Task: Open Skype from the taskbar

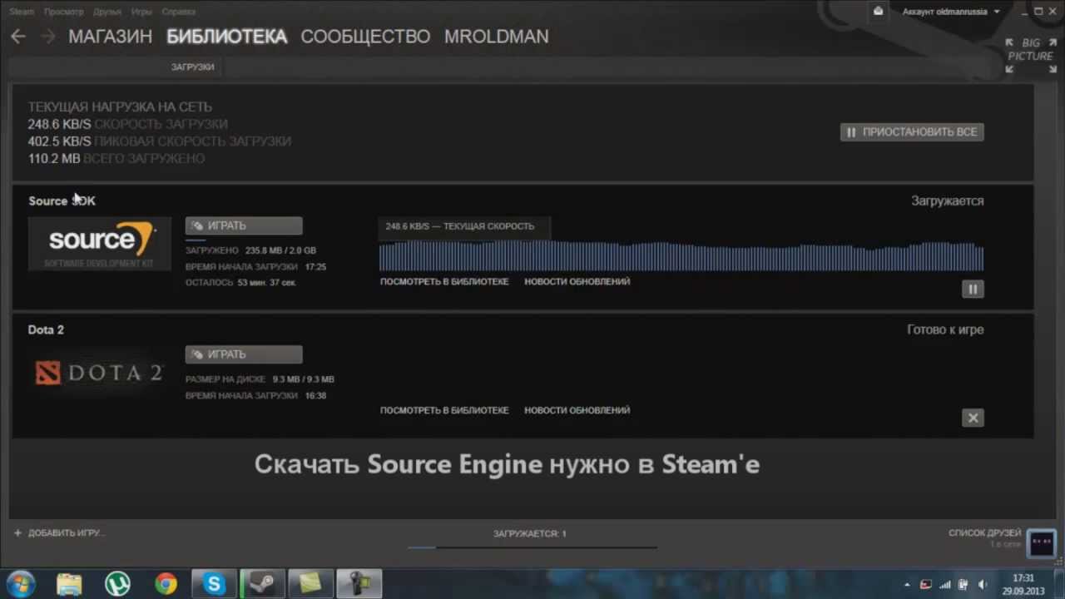Action: coord(214,584)
